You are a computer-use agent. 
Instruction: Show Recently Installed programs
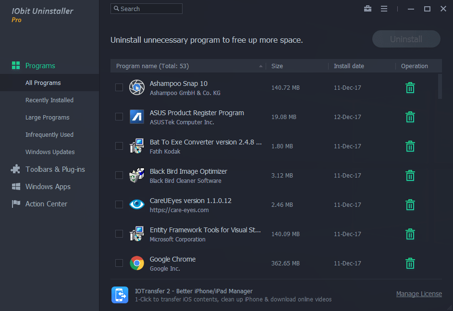tap(49, 100)
